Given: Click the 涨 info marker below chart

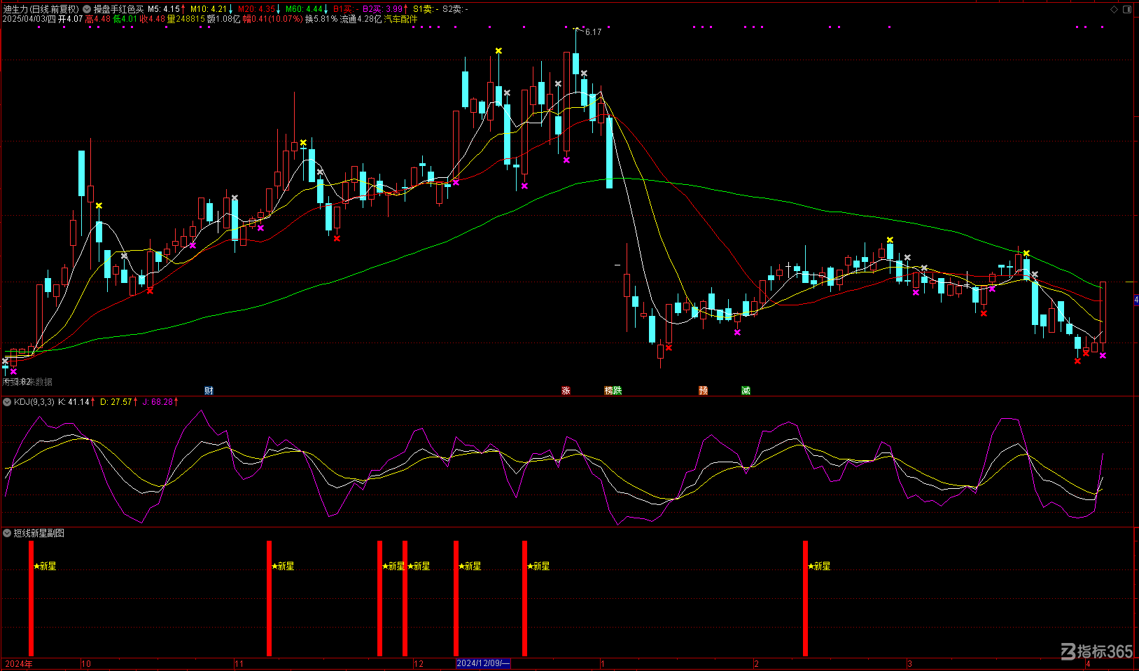Looking at the screenshot, I should (x=566, y=390).
